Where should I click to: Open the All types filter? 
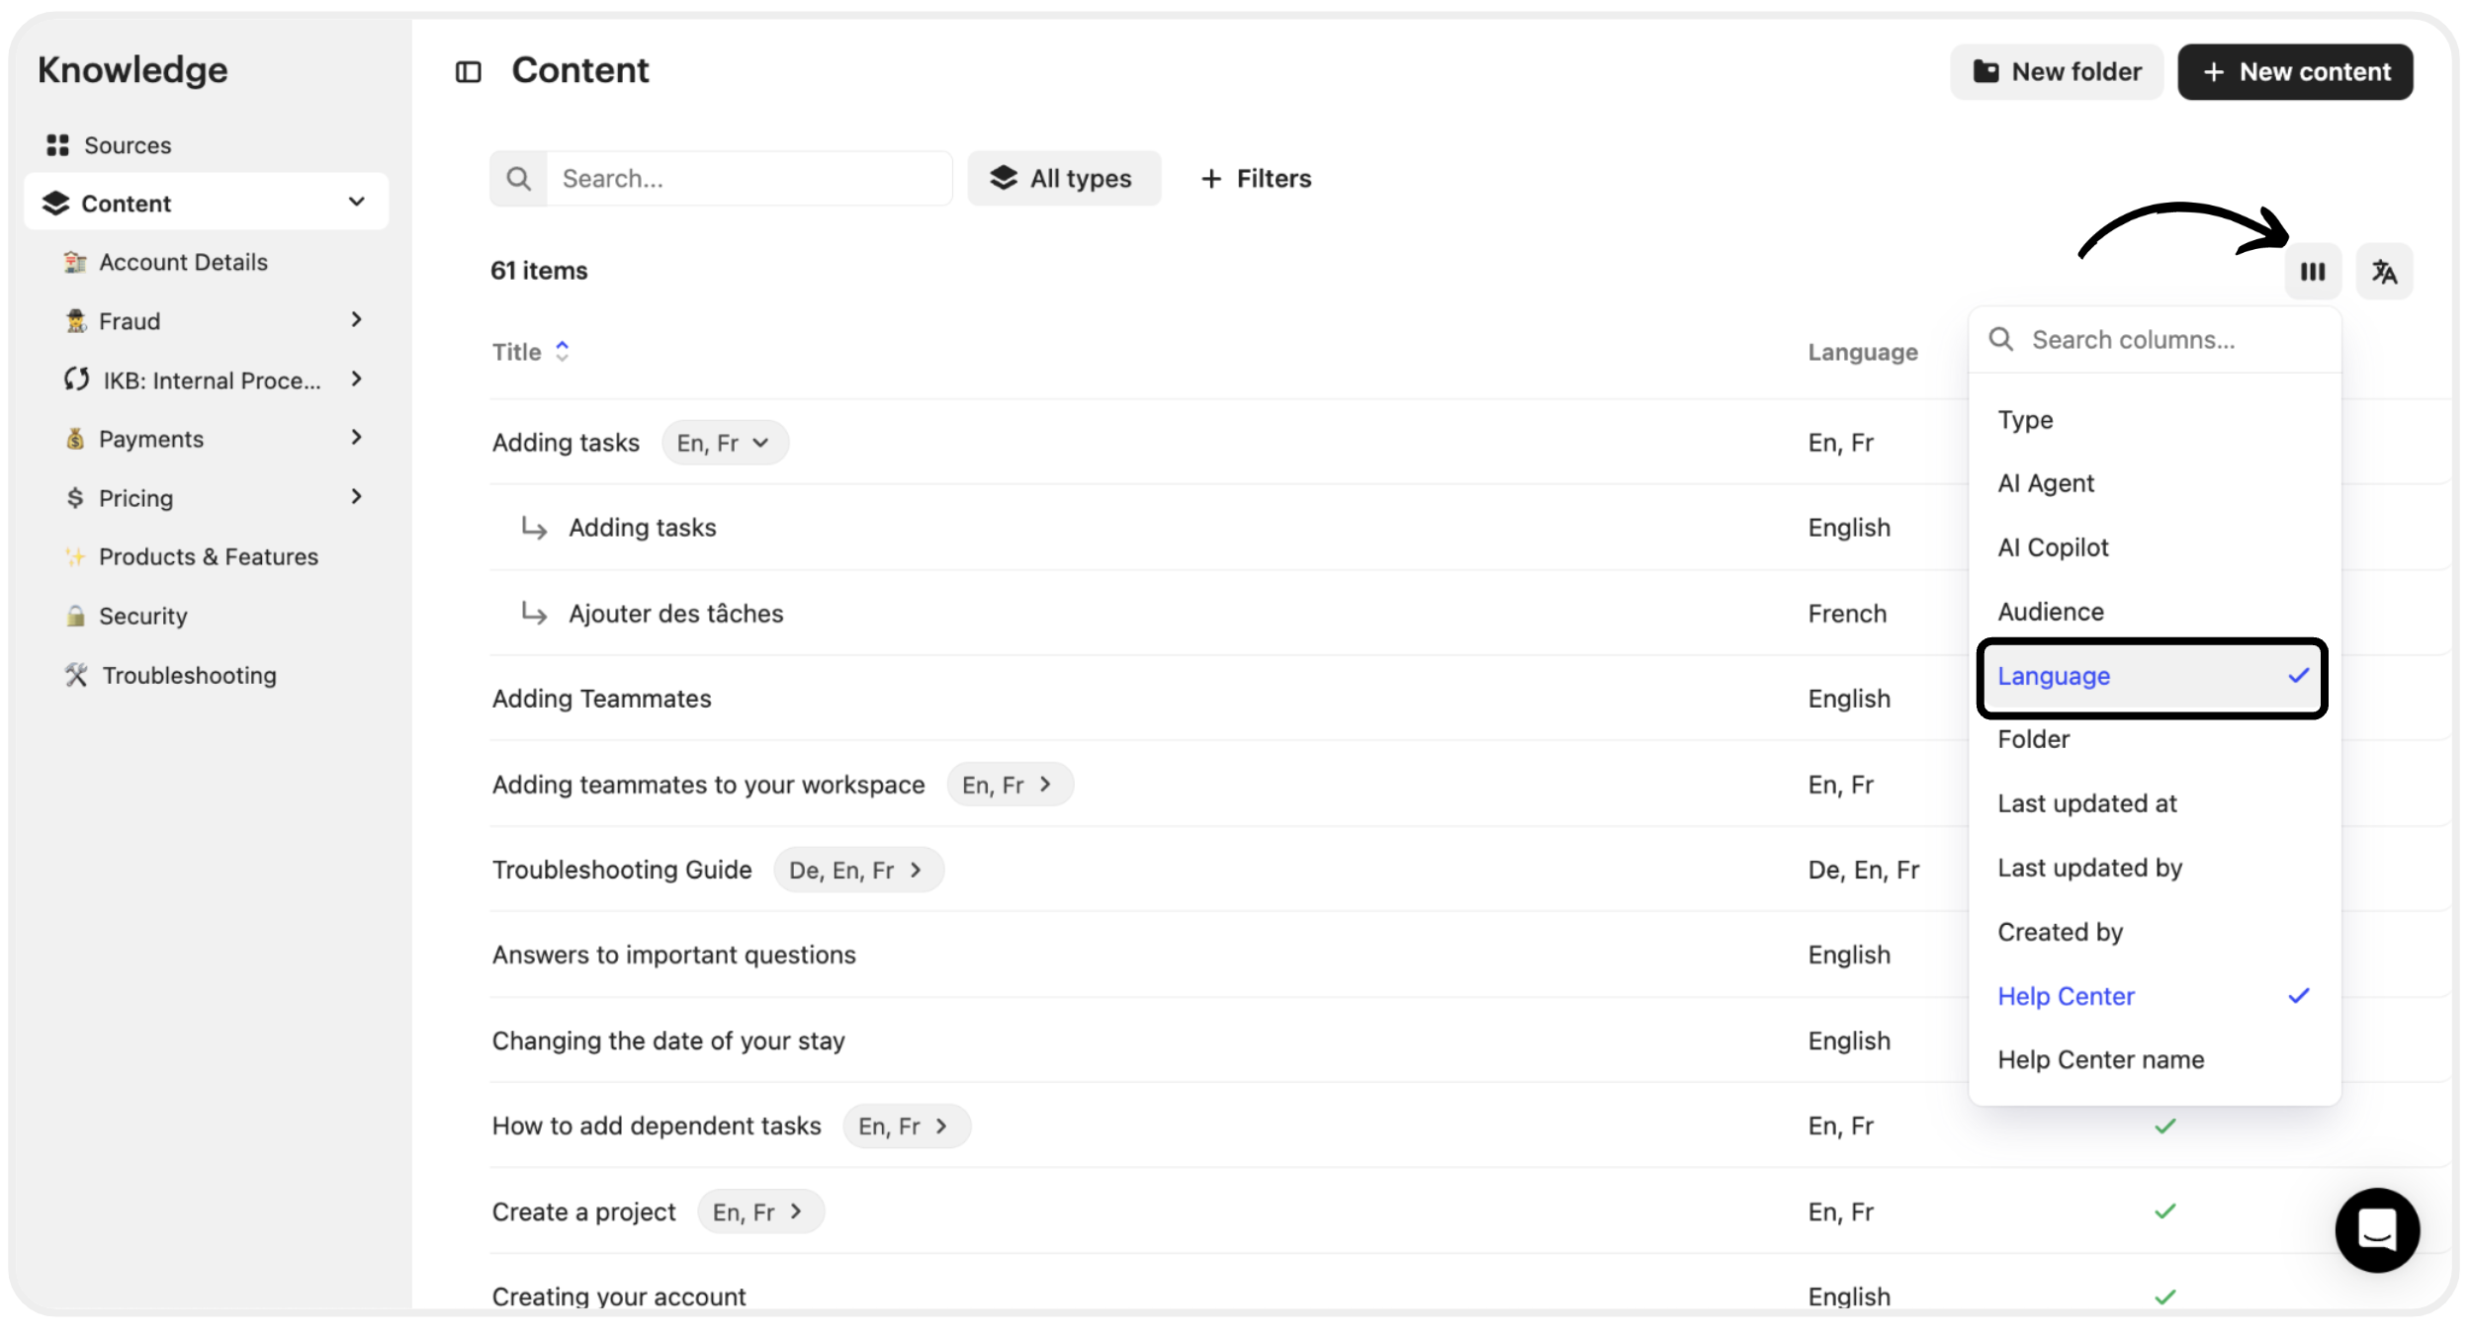point(1063,179)
